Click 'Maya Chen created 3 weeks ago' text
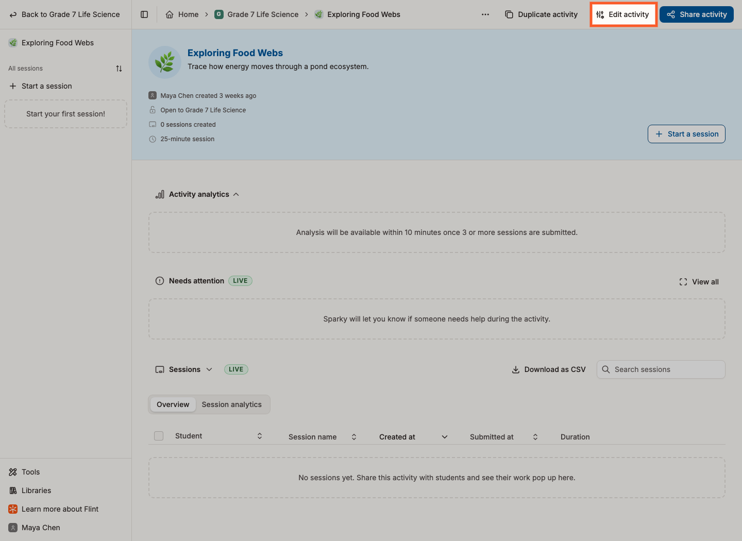742x541 pixels. [208, 96]
